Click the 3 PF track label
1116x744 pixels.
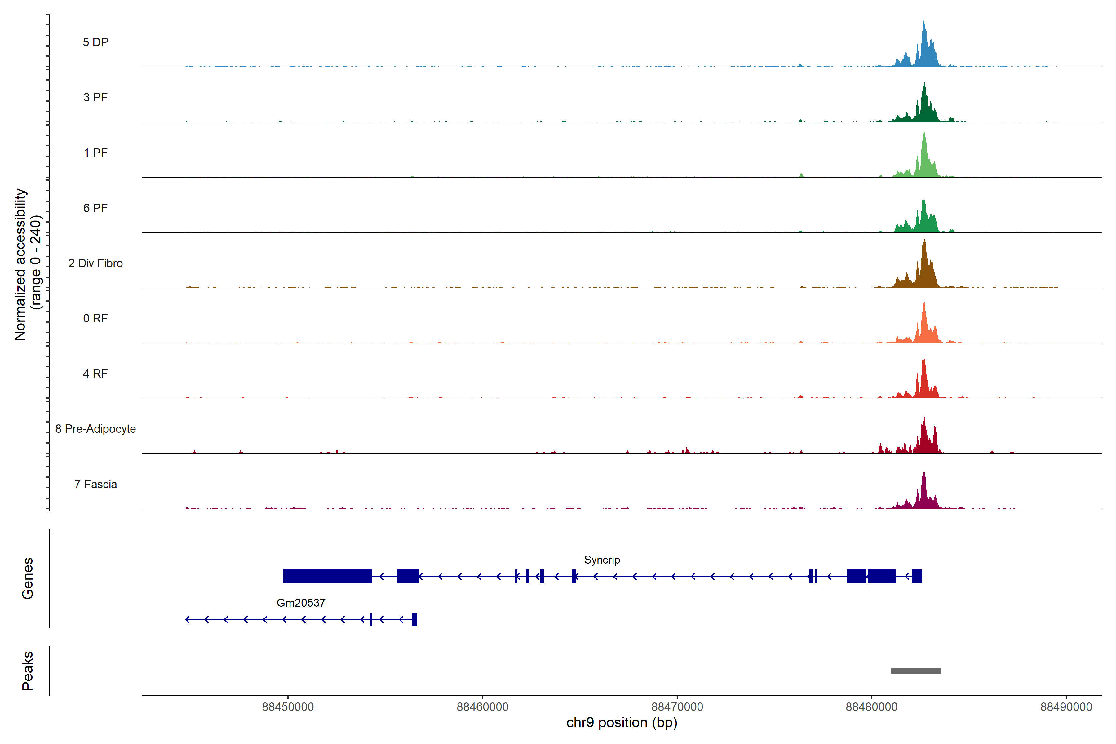[x=95, y=97]
